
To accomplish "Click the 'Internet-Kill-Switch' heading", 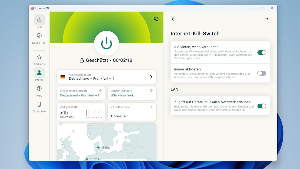I will [195, 34].
